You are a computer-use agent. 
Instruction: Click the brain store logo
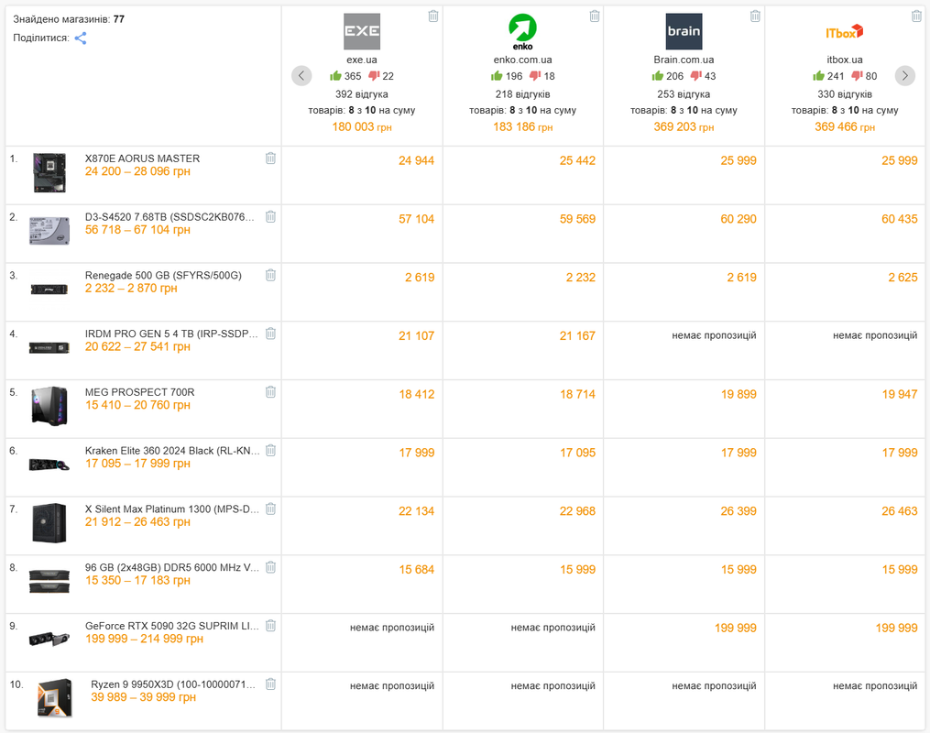click(x=684, y=31)
